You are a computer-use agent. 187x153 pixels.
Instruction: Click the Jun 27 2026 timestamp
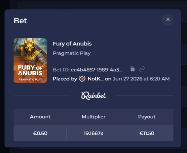141,79
